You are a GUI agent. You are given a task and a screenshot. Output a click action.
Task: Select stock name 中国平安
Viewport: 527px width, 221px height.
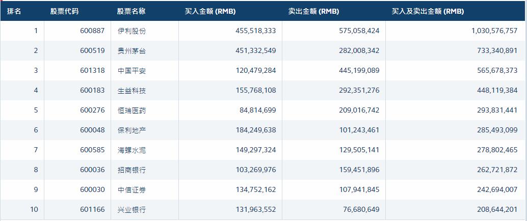(x=131, y=71)
